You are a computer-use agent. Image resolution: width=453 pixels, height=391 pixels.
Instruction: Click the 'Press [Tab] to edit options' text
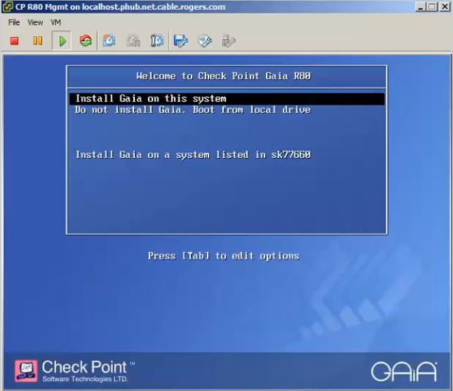coord(223,256)
